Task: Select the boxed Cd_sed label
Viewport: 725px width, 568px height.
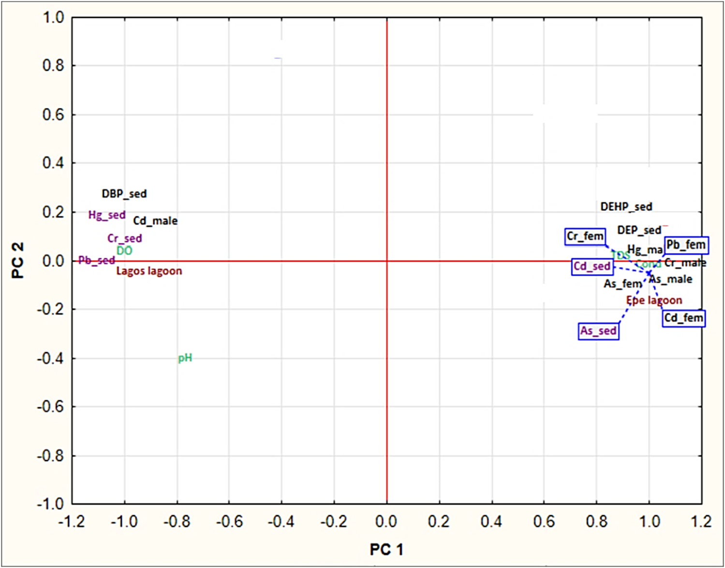Action: tap(592, 266)
